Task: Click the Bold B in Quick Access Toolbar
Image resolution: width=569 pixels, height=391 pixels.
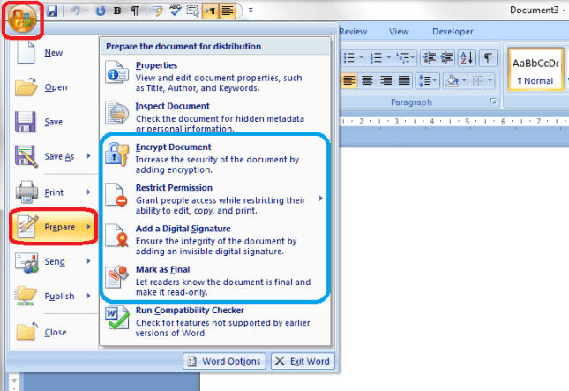Action: click(x=117, y=11)
